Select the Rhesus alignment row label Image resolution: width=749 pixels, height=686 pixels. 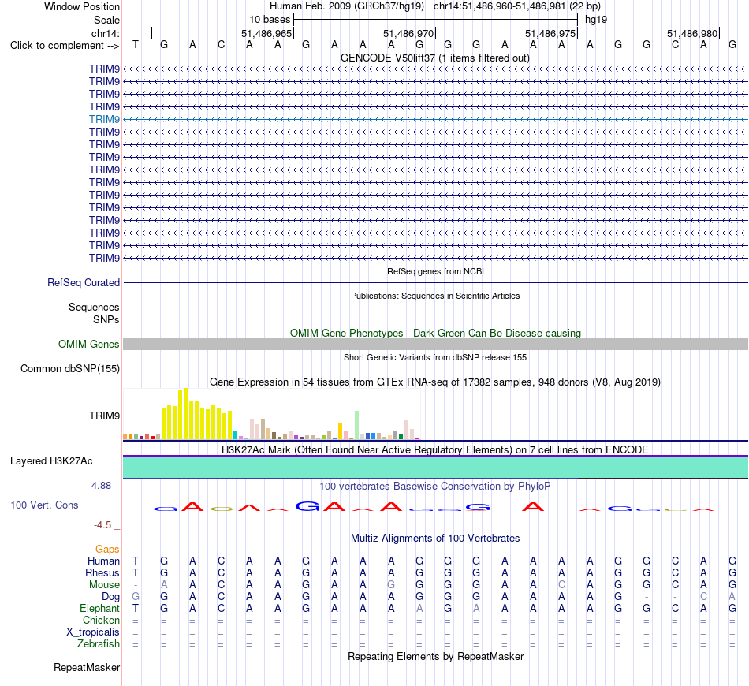(102, 572)
